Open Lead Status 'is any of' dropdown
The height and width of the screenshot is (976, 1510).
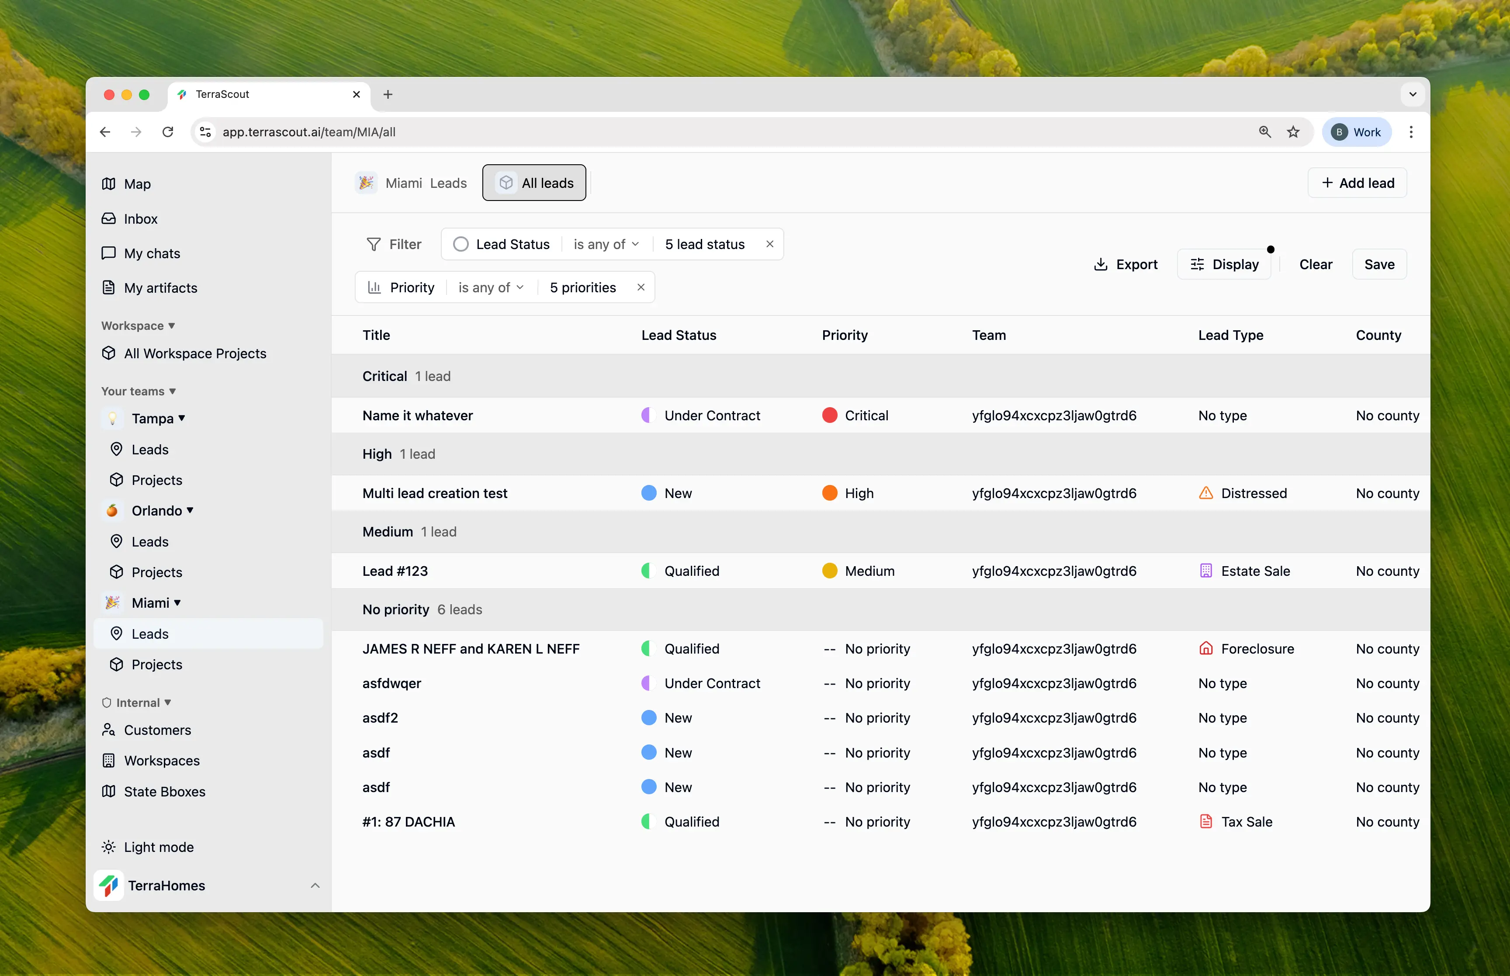[x=606, y=244]
